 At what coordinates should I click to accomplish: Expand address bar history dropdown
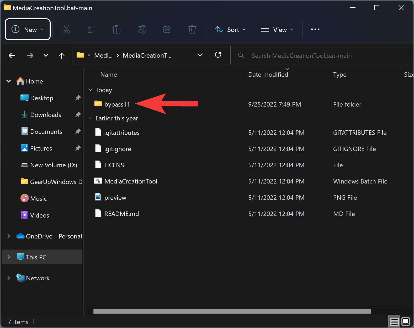pyautogui.click(x=200, y=55)
